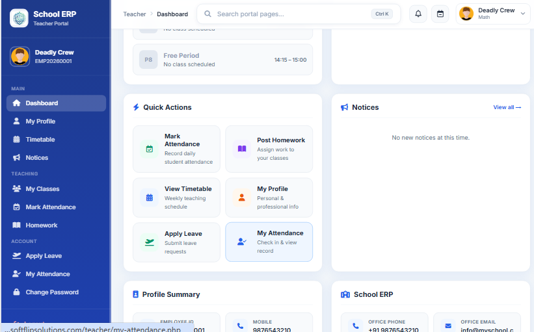Viewport: 534px width, 332px height.
Task: Open Dashboard in sidebar menu
Action: [56, 103]
